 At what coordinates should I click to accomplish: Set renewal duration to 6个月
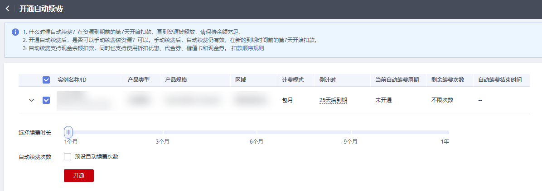pos(256,141)
